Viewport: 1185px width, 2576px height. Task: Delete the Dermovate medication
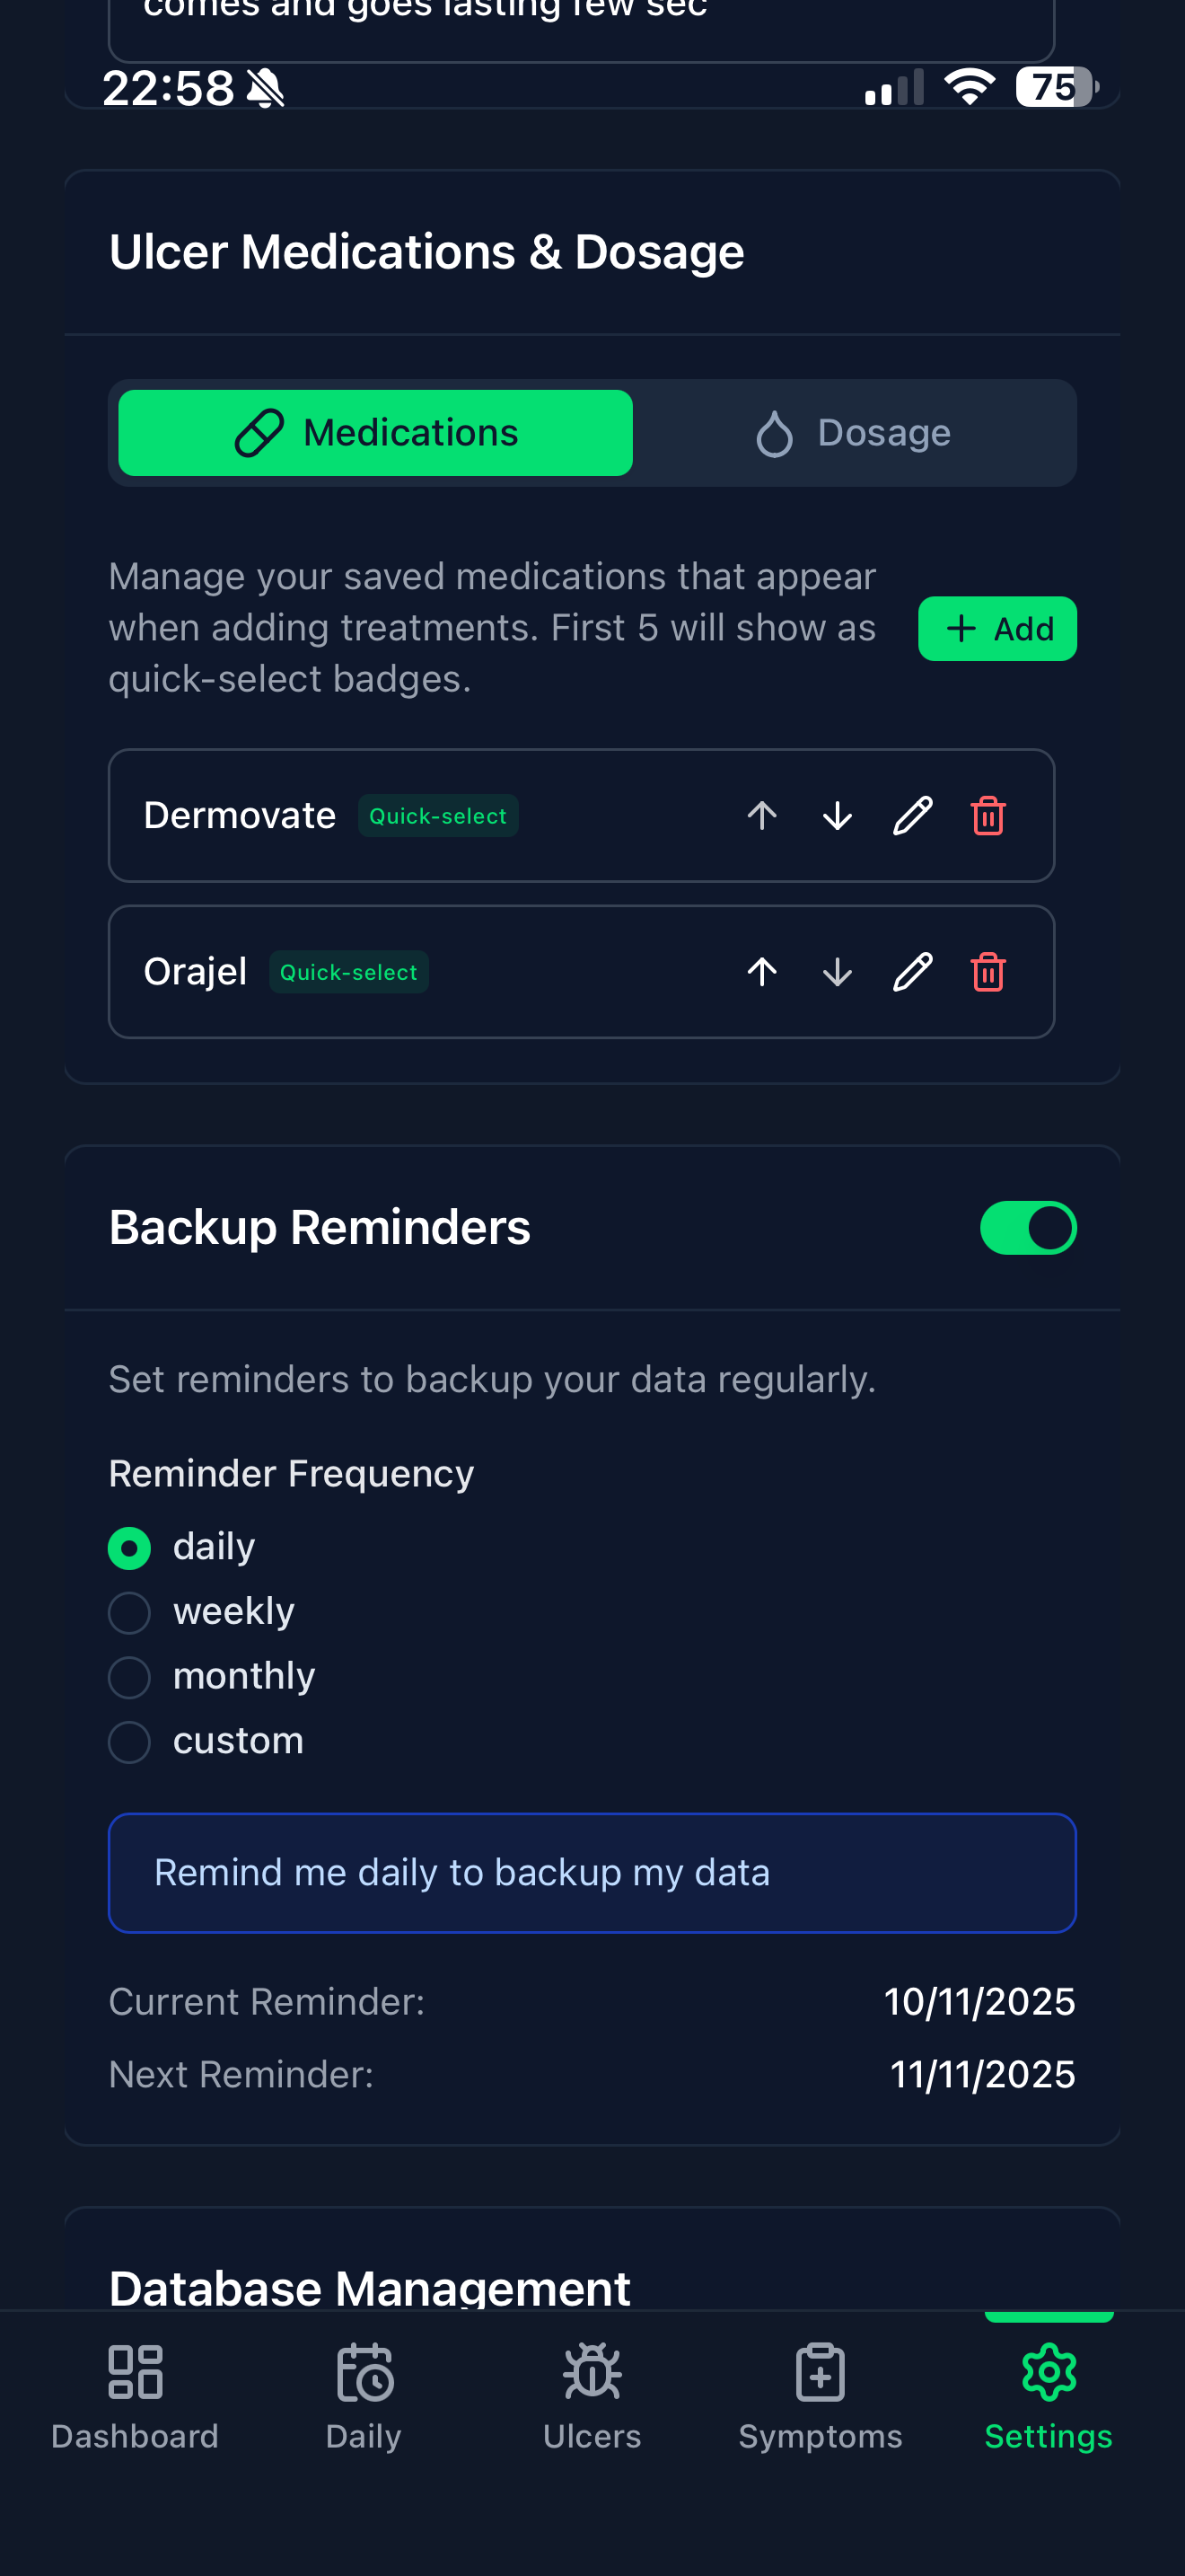tap(987, 816)
